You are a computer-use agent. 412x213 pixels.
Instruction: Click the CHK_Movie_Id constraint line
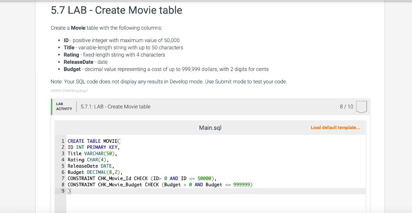click(x=142, y=179)
